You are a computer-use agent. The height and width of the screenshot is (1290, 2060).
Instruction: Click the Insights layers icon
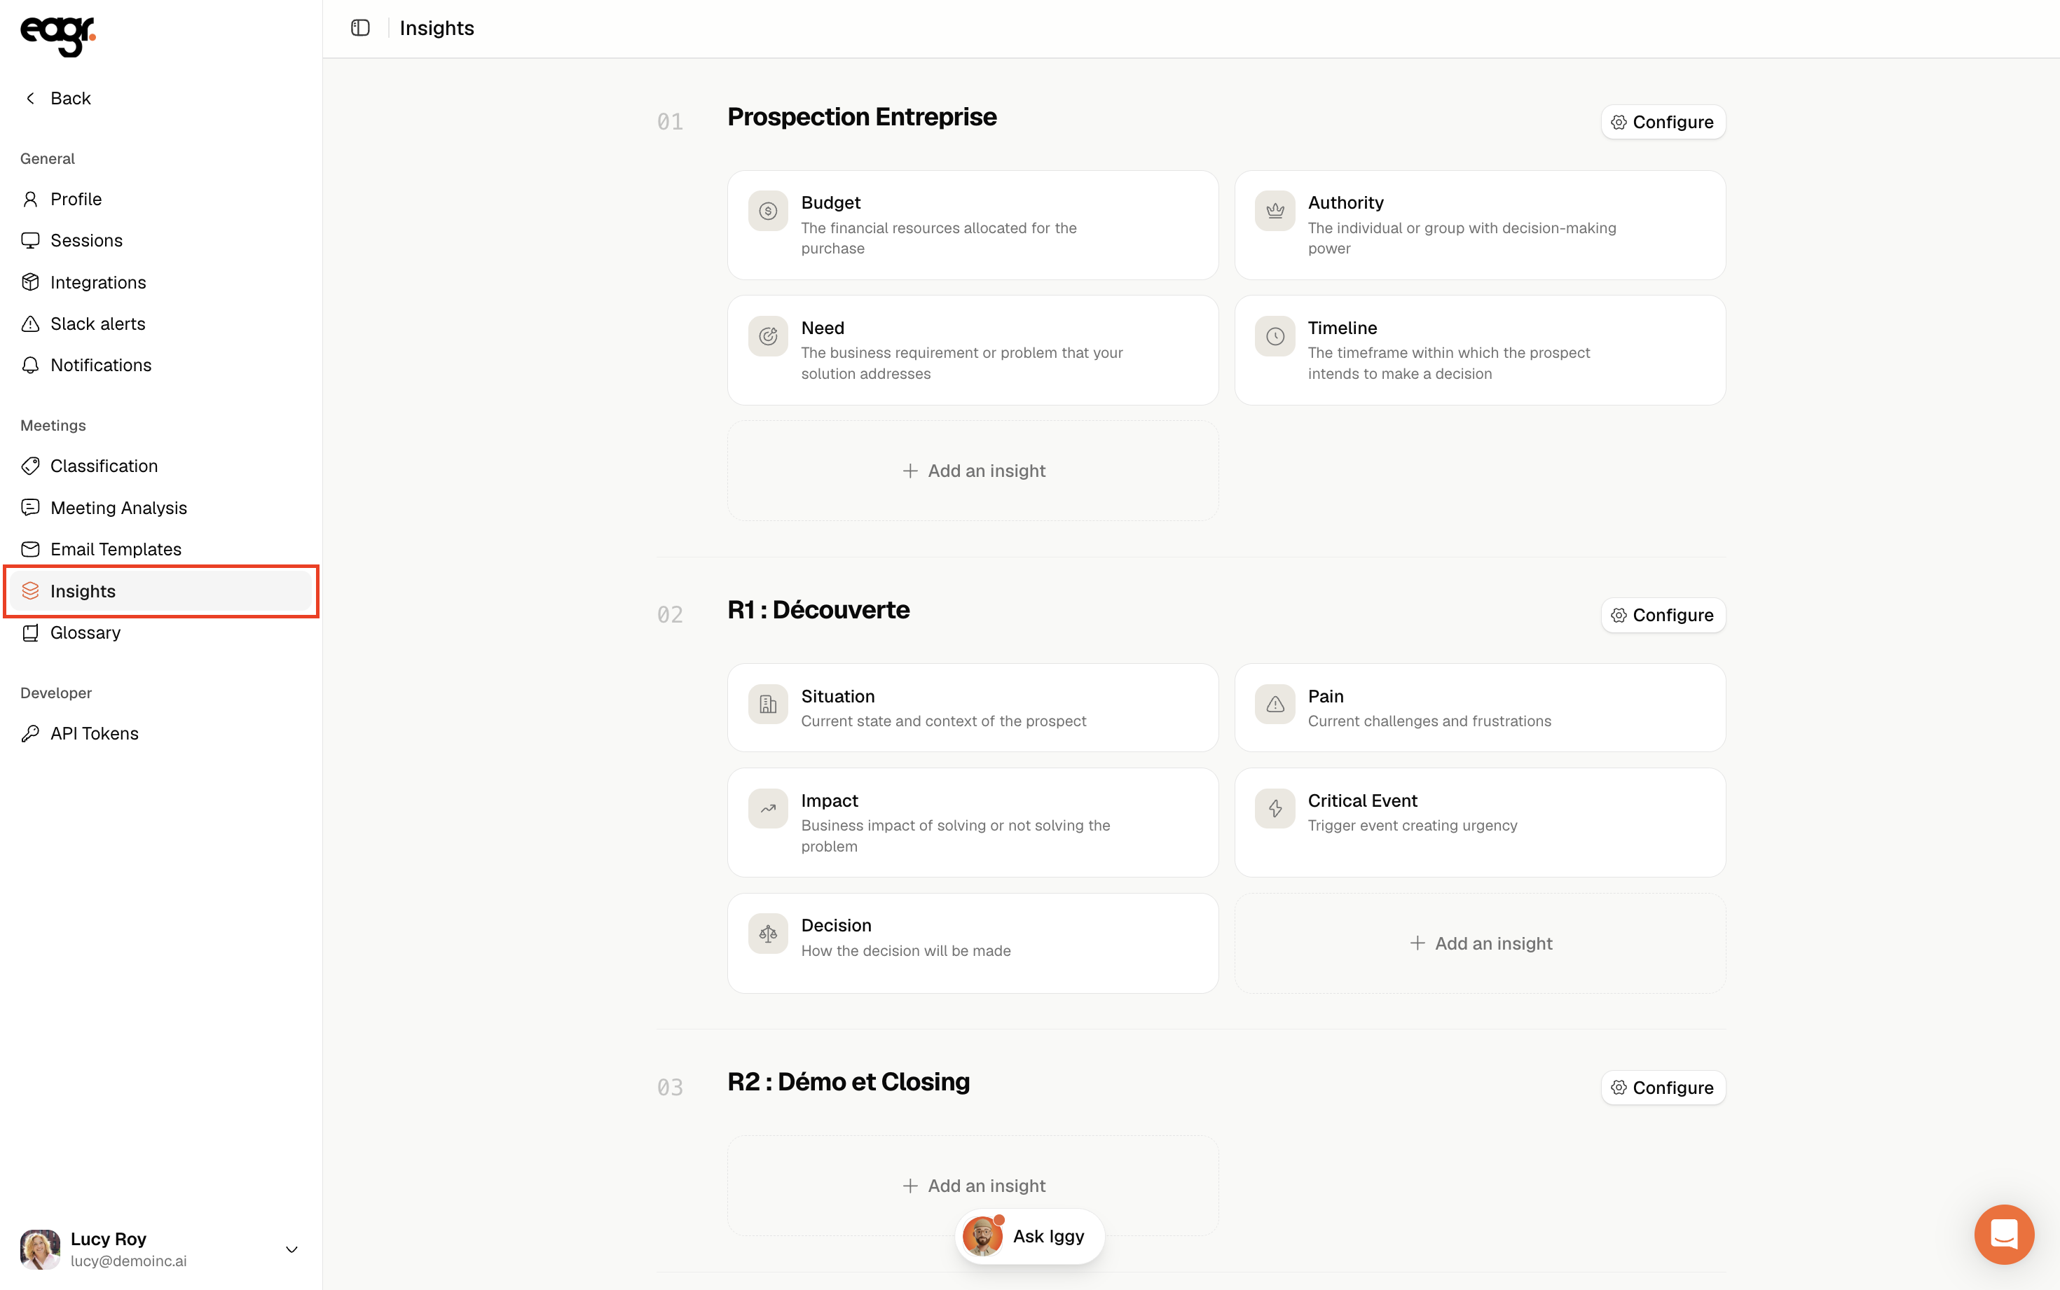pos(31,590)
